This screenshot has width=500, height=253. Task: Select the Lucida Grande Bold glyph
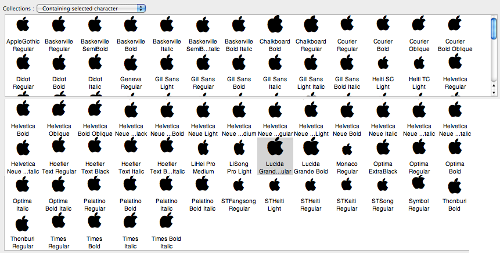[311, 147]
